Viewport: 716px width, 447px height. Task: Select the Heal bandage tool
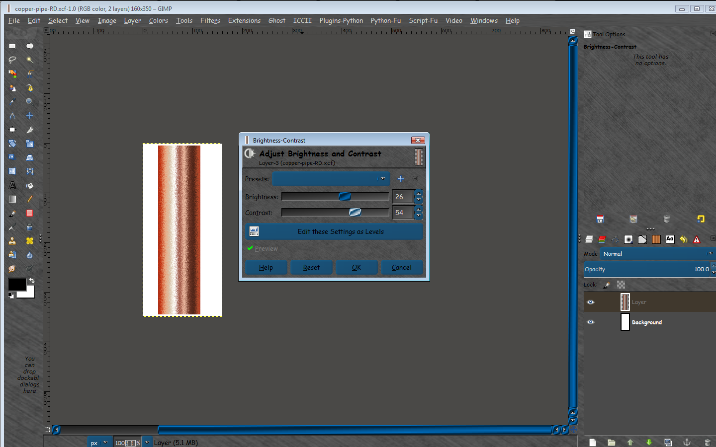(x=30, y=241)
